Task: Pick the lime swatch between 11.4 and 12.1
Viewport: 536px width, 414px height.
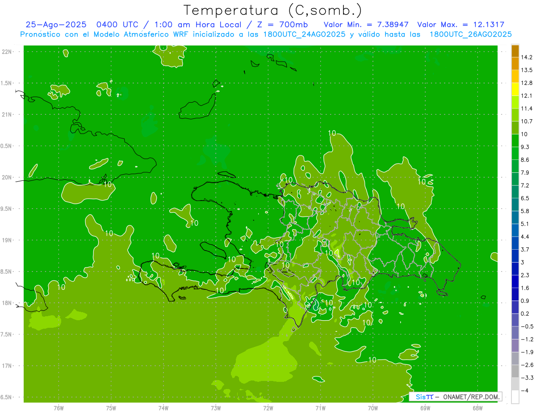Action: tap(515, 102)
